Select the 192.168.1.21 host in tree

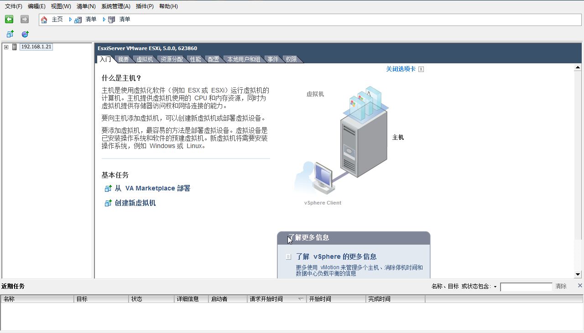pyautogui.click(x=36, y=47)
